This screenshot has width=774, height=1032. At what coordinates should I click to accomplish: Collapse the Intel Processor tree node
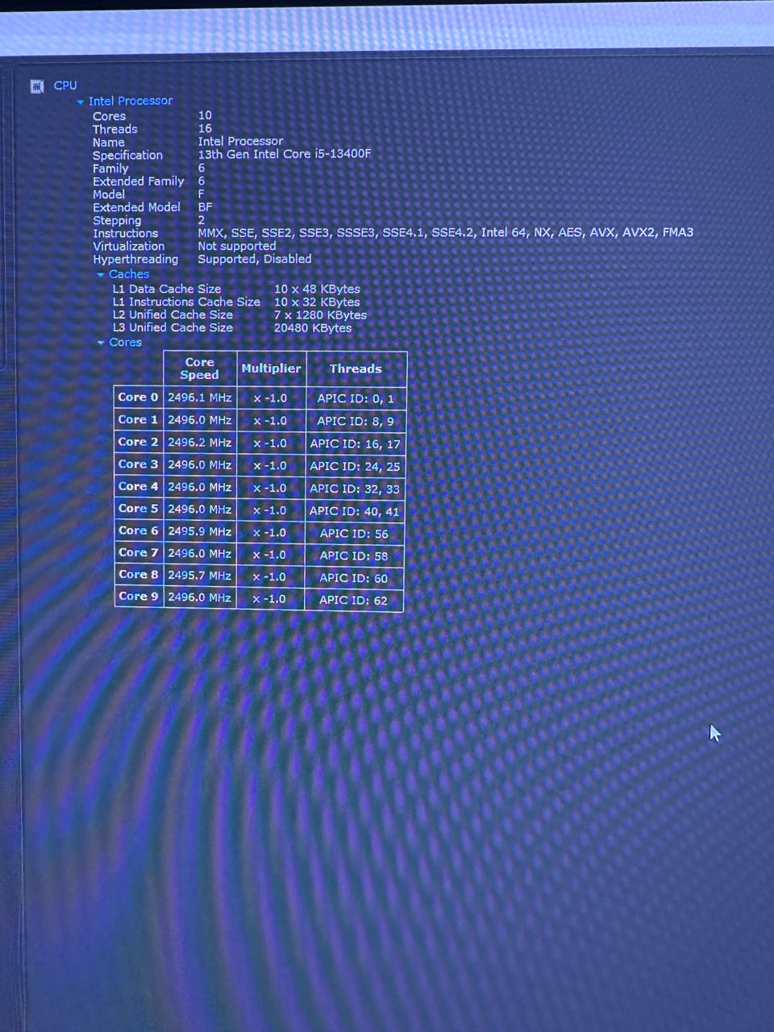click(81, 102)
